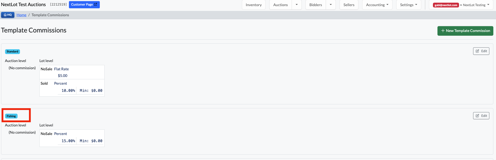This screenshot has width=496, height=160.
Task: Open the Auctions page
Action: 280,5
